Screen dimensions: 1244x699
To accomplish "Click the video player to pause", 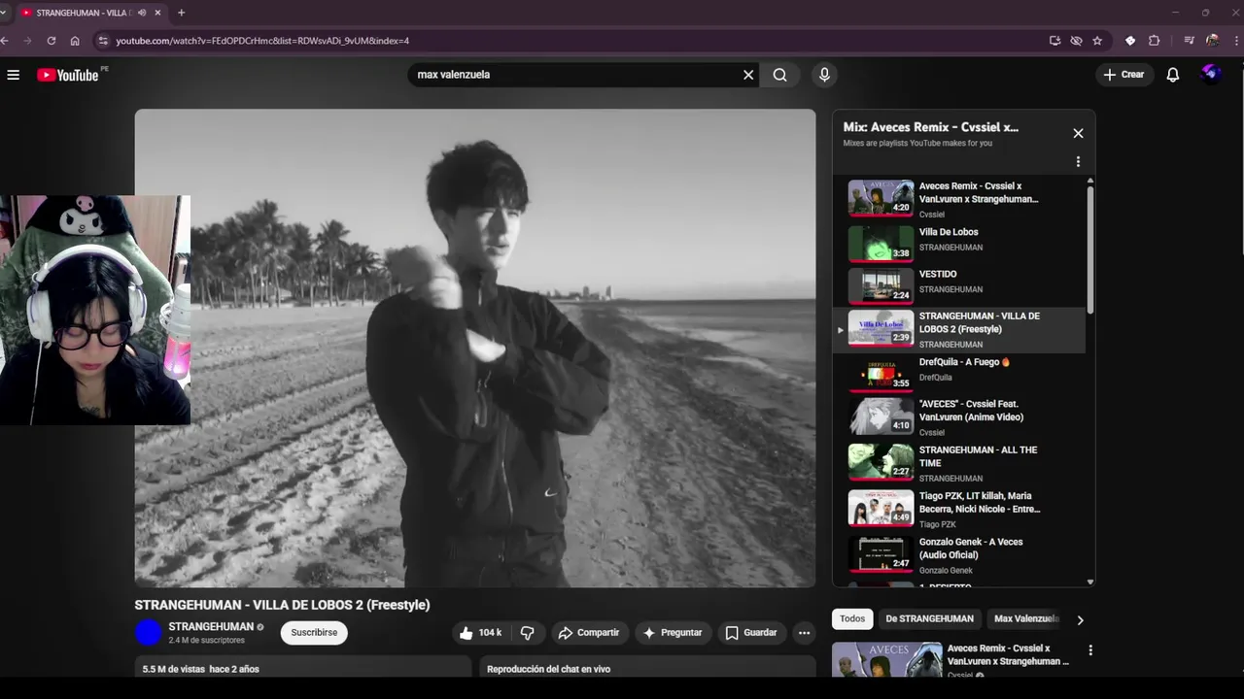I will [475, 348].
